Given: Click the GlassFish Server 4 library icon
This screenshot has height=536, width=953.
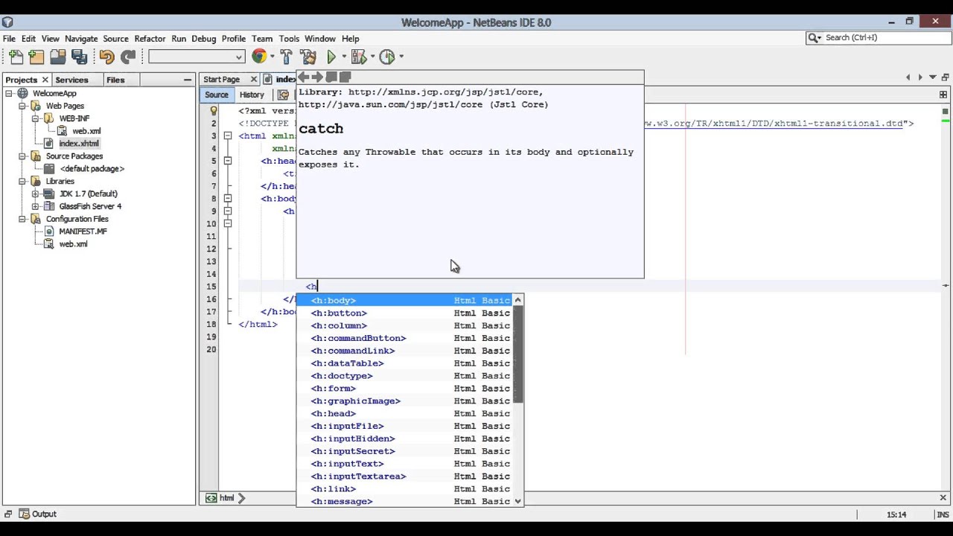Looking at the screenshot, I should (x=49, y=206).
